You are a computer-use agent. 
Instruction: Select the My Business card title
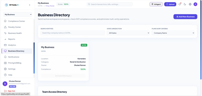(x=48, y=47)
